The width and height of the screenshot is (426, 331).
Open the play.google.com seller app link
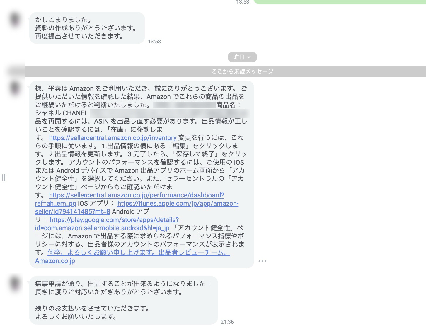click(107, 224)
